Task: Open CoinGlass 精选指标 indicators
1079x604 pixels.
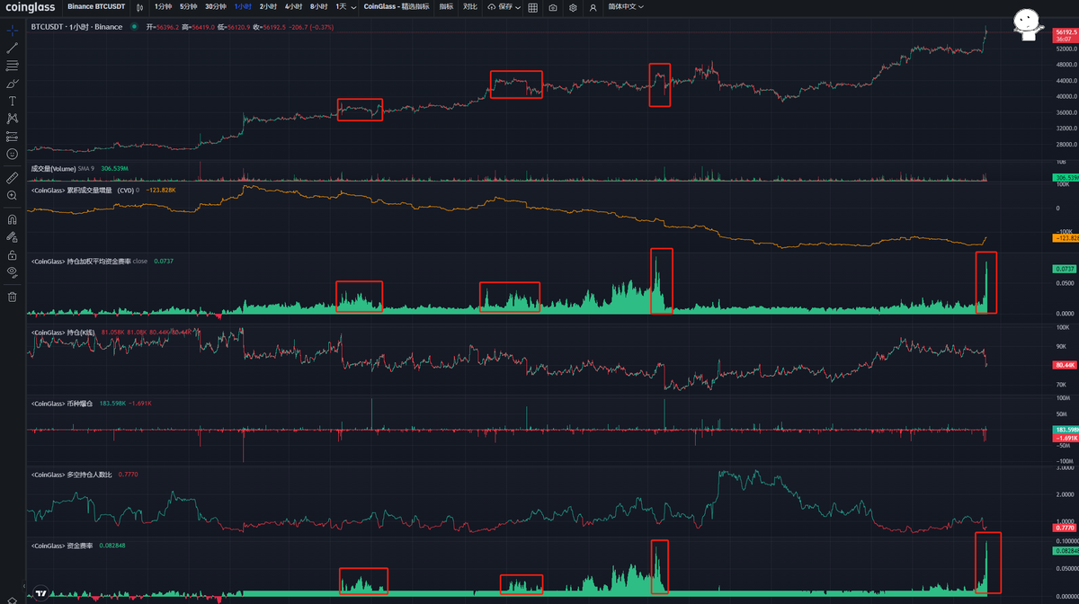Action: 397,7
